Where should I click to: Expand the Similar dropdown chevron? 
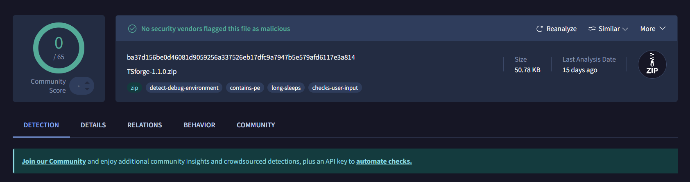click(x=625, y=29)
